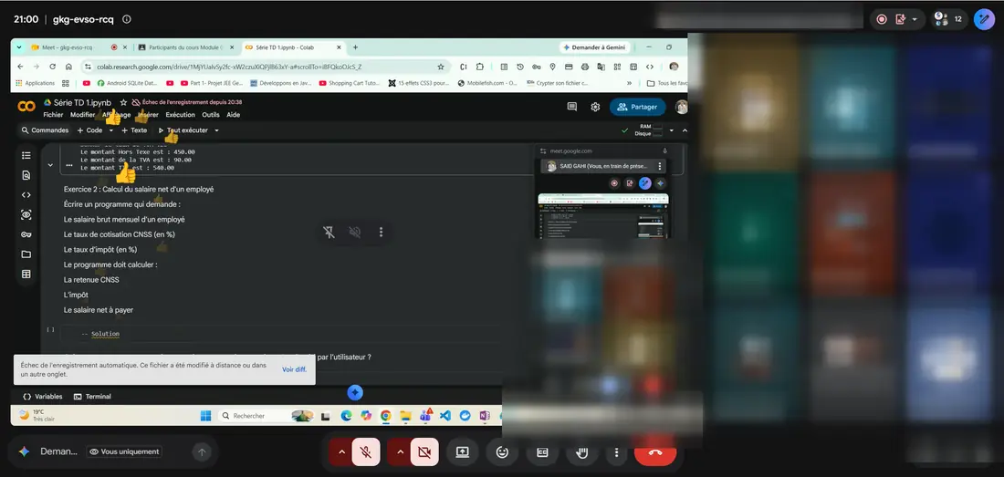Open the secrets key sidebar icon
This screenshot has width=1004, height=477.
(26, 234)
